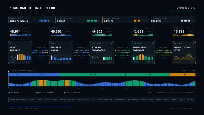Click the first orange bar group in histogram

42,83
